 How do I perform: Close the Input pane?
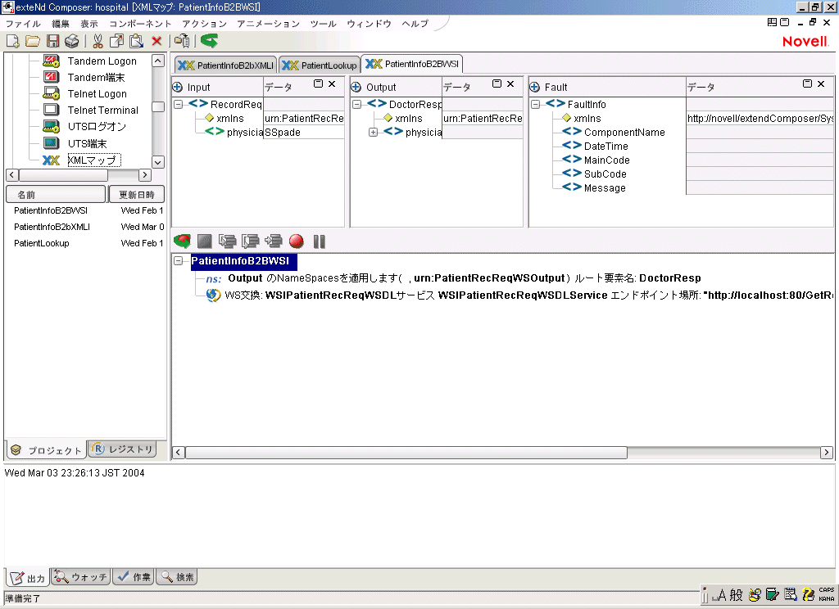332,83
